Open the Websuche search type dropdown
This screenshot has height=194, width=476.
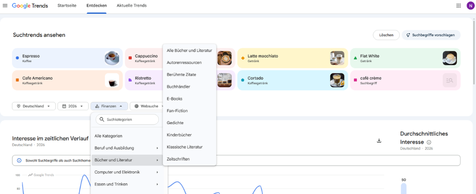tap(147, 106)
